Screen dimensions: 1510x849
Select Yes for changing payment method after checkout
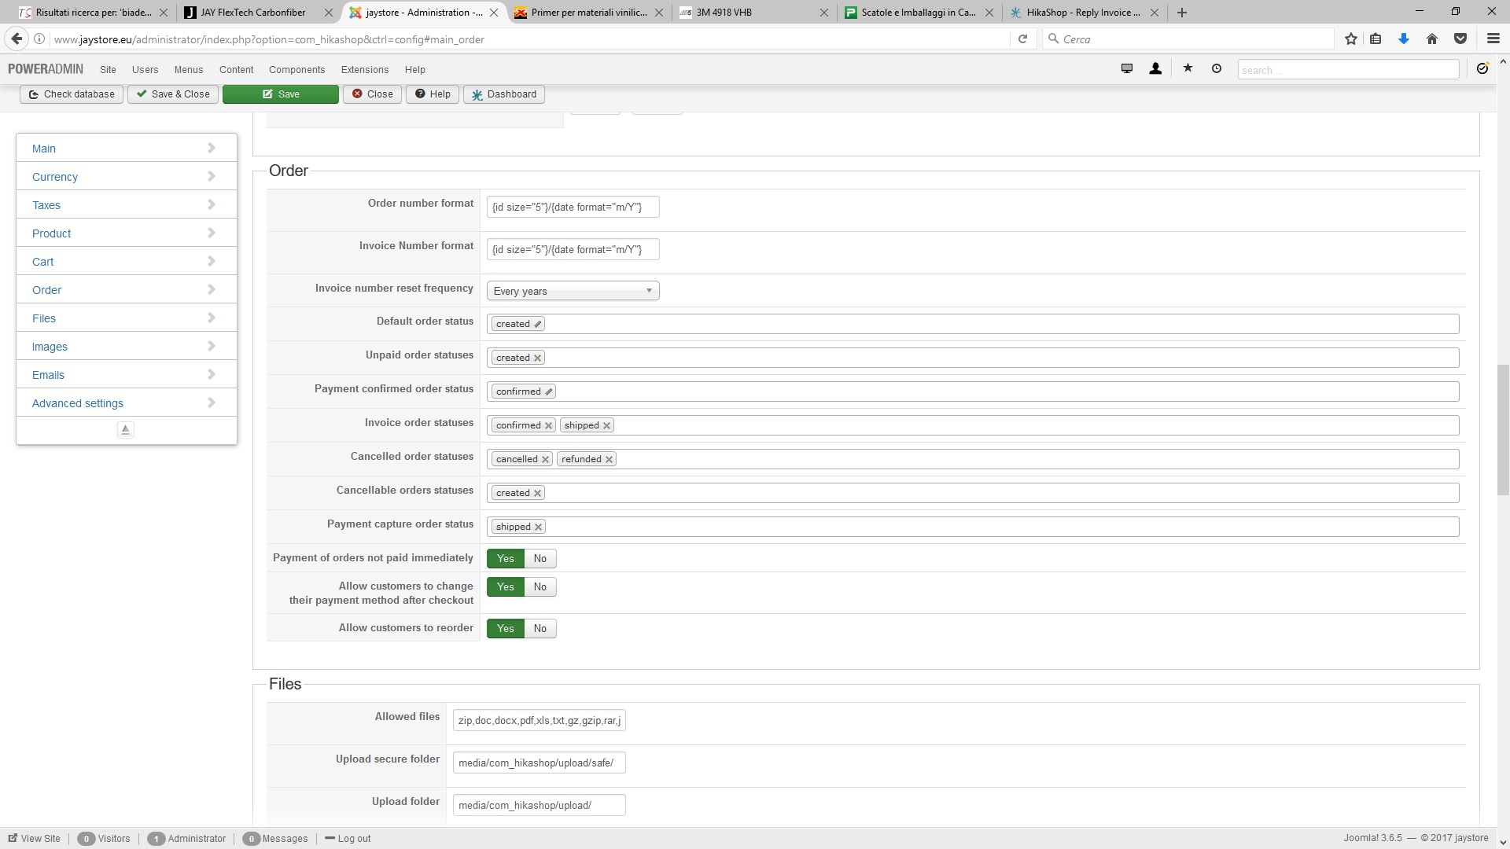(x=505, y=586)
